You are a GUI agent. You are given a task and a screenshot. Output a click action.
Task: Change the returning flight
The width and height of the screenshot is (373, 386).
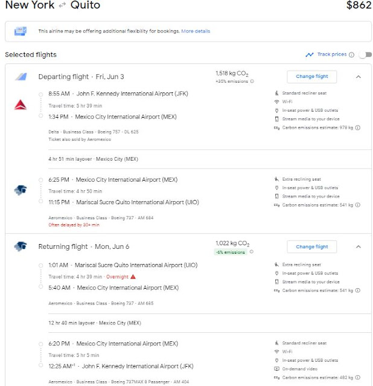coord(312,246)
